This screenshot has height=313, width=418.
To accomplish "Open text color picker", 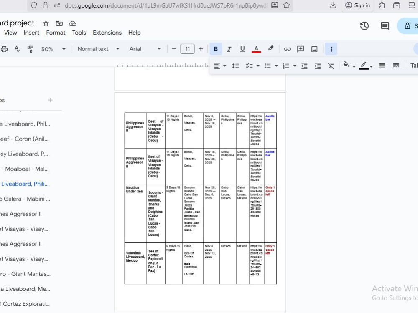I will pyautogui.click(x=256, y=49).
